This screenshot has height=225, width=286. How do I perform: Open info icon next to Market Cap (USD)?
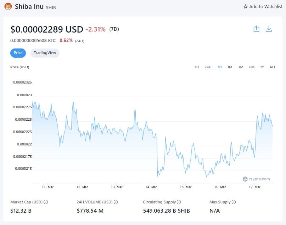pos(46,202)
